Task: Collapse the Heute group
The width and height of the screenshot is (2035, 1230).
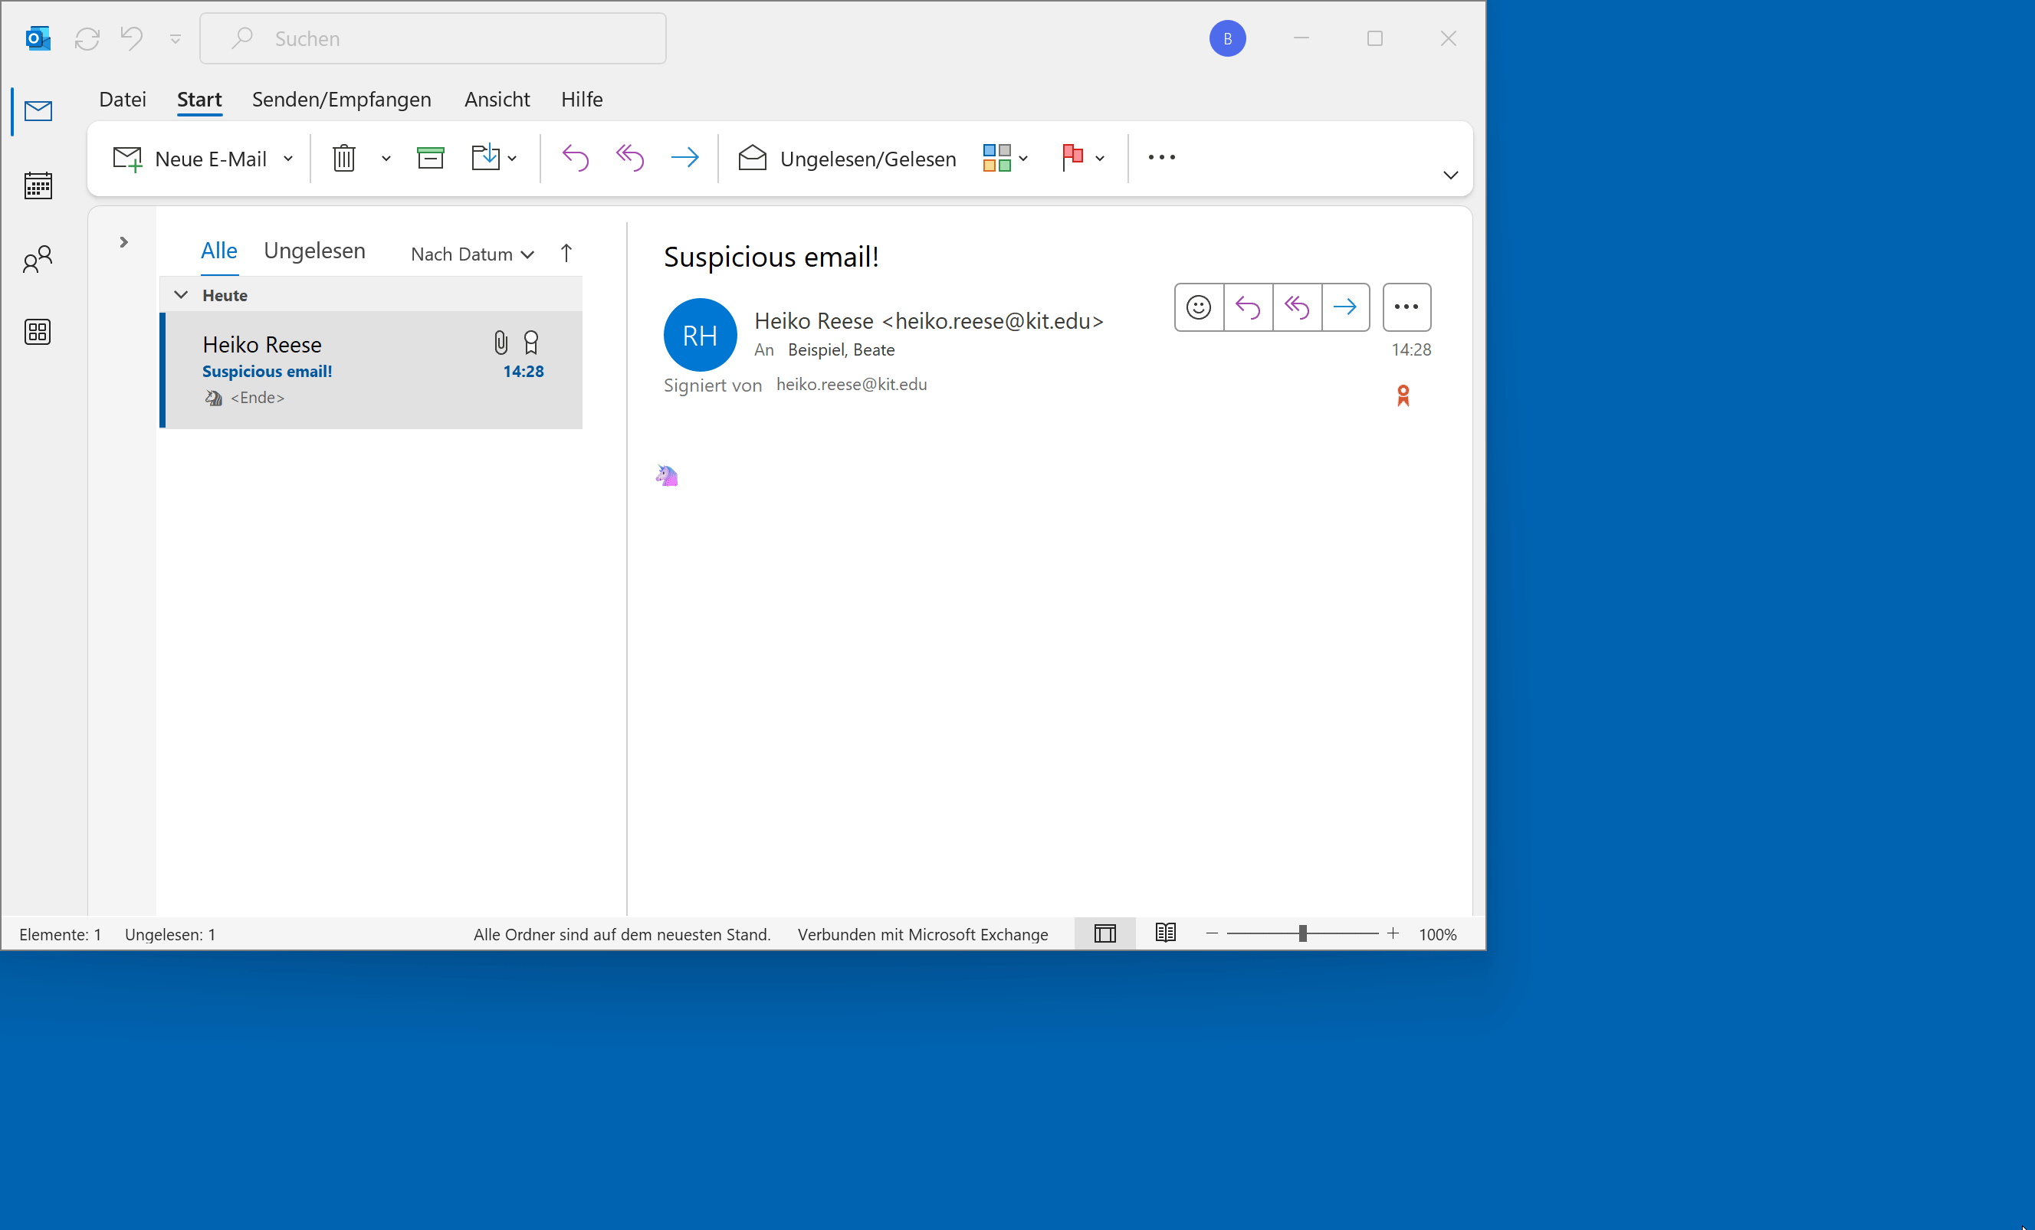Action: [x=182, y=295]
